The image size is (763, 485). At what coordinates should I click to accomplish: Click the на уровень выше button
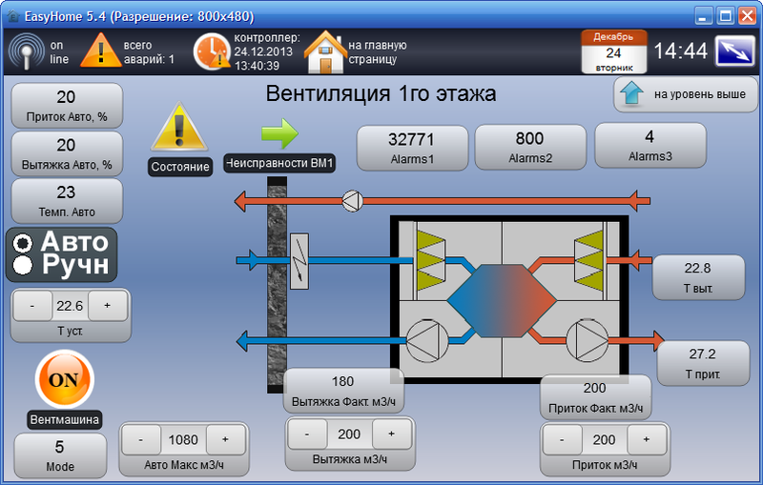tap(686, 95)
